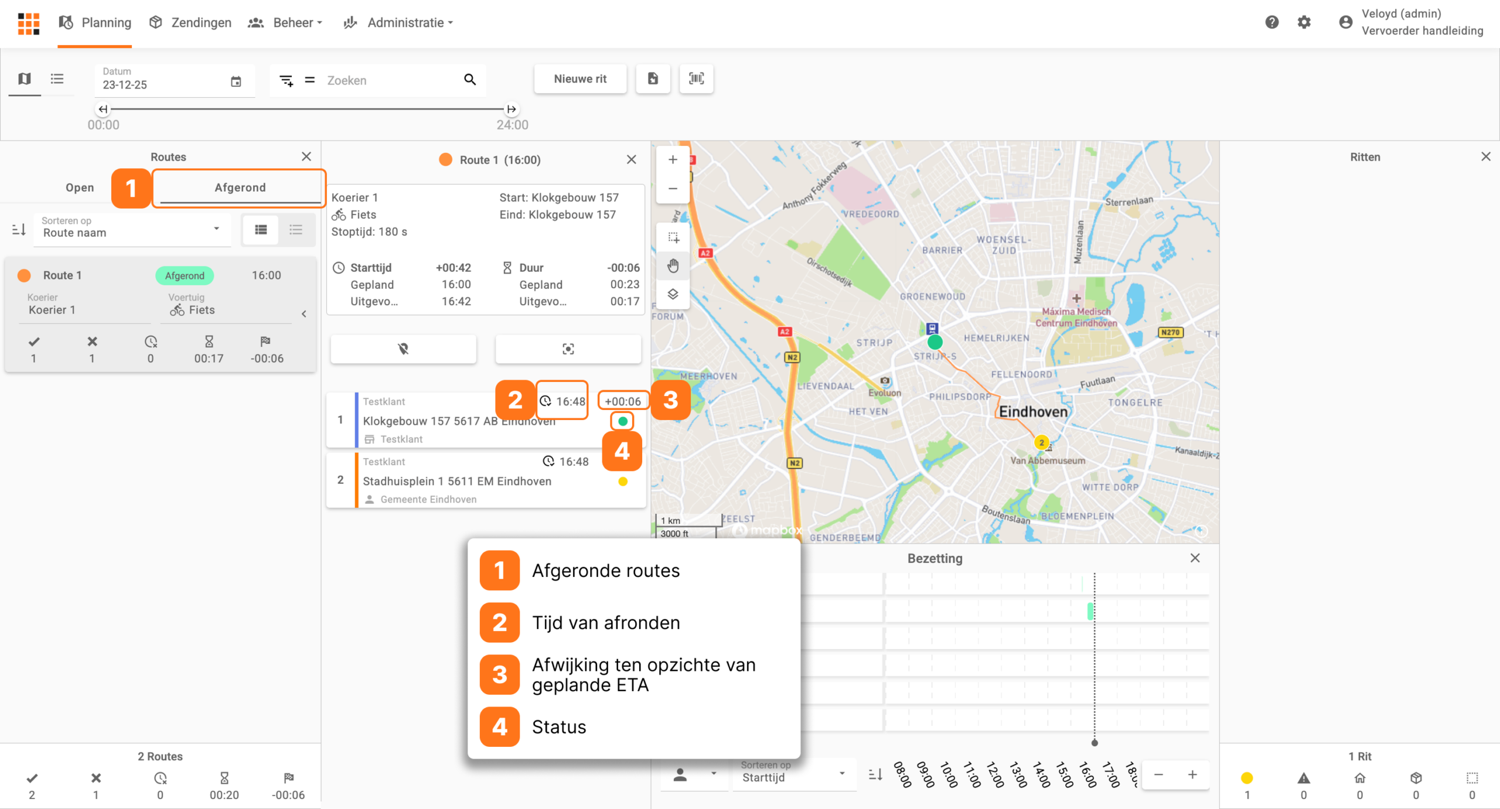Zoom in on the map
Image resolution: width=1500 pixels, height=809 pixels.
pos(673,160)
